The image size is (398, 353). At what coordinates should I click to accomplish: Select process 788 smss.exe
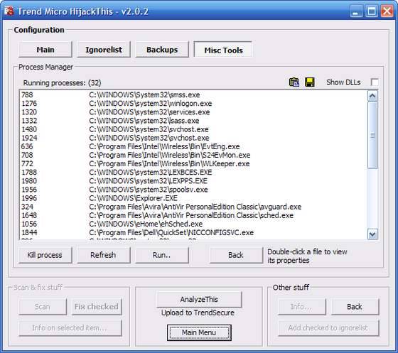[193, 95]
